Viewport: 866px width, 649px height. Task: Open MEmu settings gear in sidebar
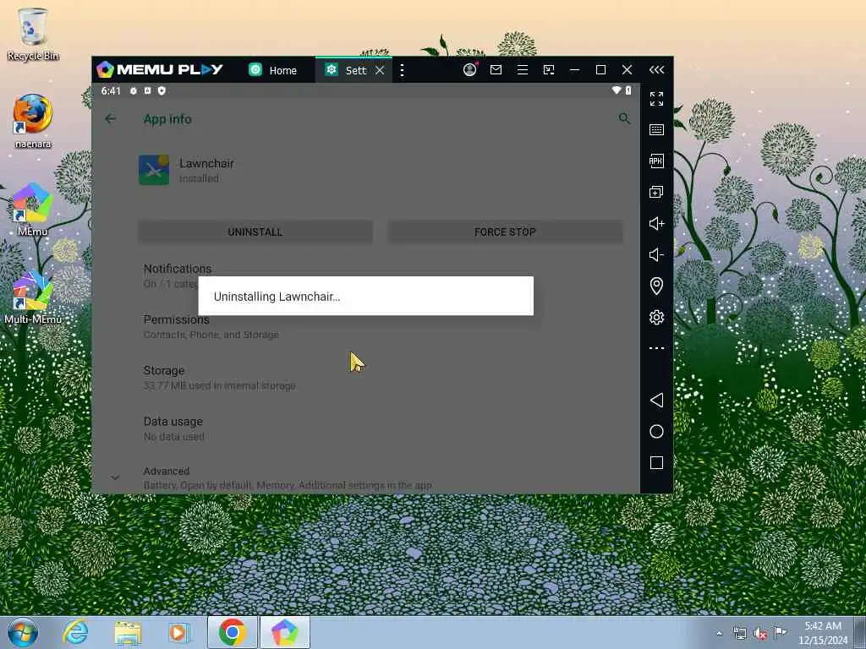point(656,318)
